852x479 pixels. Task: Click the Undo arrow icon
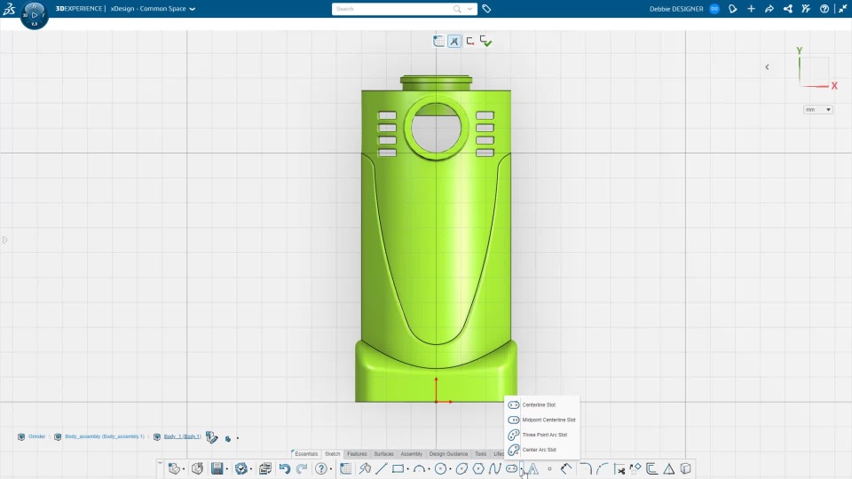click(284, 469)
